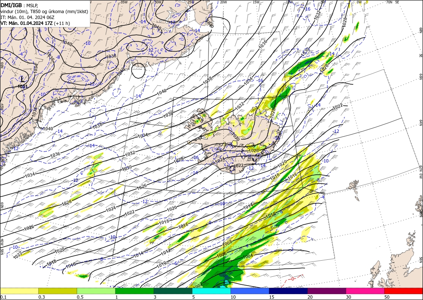Choose the purple 20 mm legend swatch
Viewport: 423px width, 300px height.
tap(327, 291)
